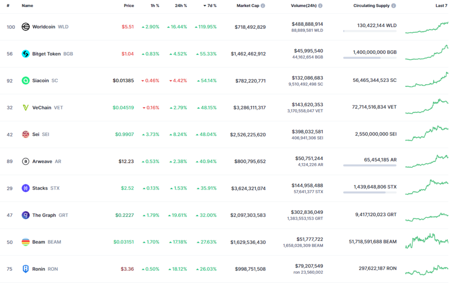Open the VeChain logo icon
The height and width of the screenshot is (283, 453).
(x=25, y=108)
